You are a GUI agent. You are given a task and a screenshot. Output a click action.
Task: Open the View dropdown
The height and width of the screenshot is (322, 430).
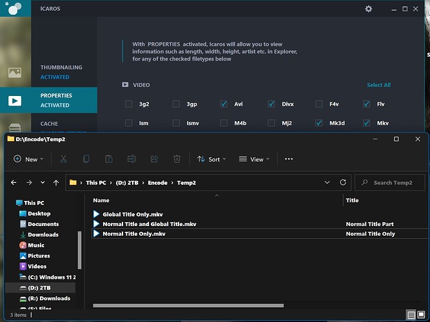pyautogui.click(x=254, y=159)
